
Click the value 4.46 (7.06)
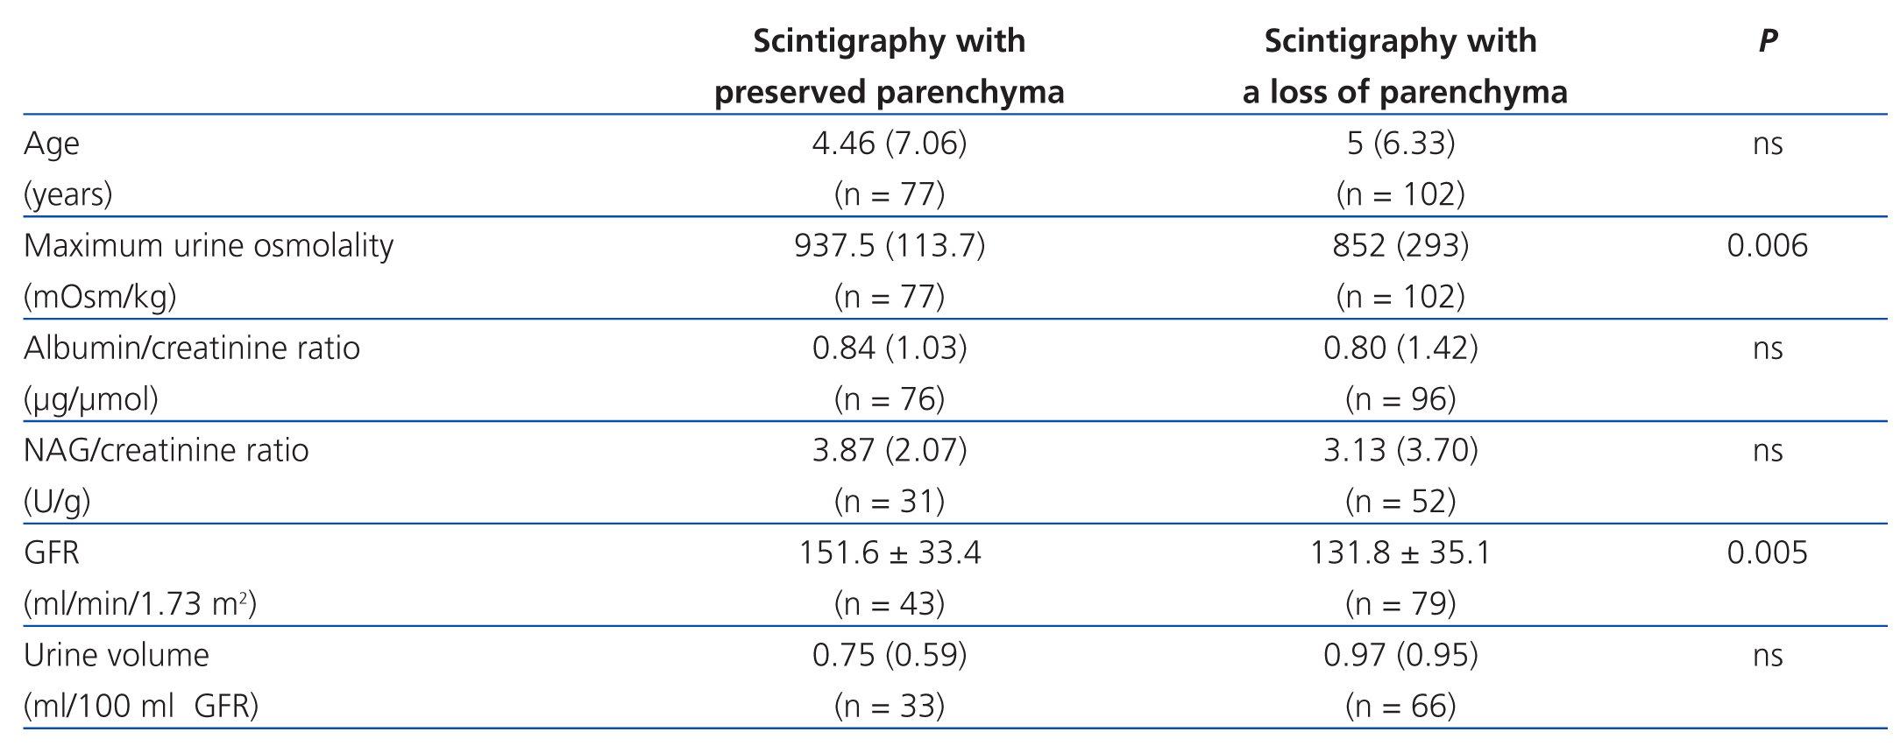pos(889,144)
